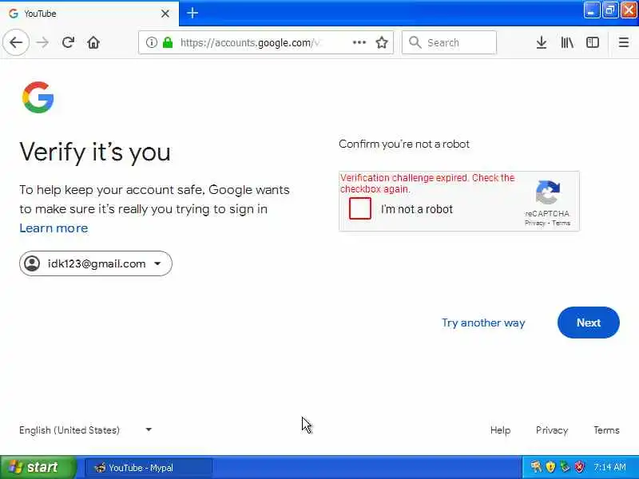Viewport: 639px width, 479px height.
Task: Click the forward navigation arrow
Action: [42, 42]
